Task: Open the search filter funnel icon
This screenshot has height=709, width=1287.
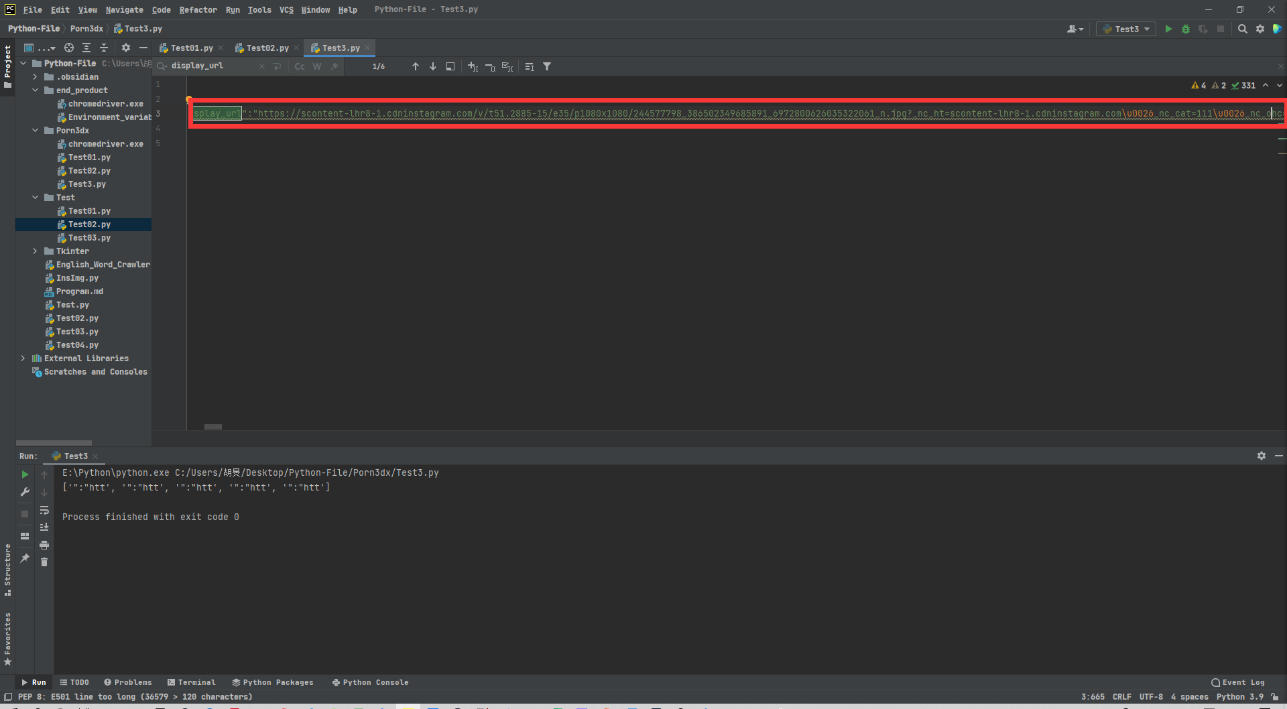Action: point(547,66)
